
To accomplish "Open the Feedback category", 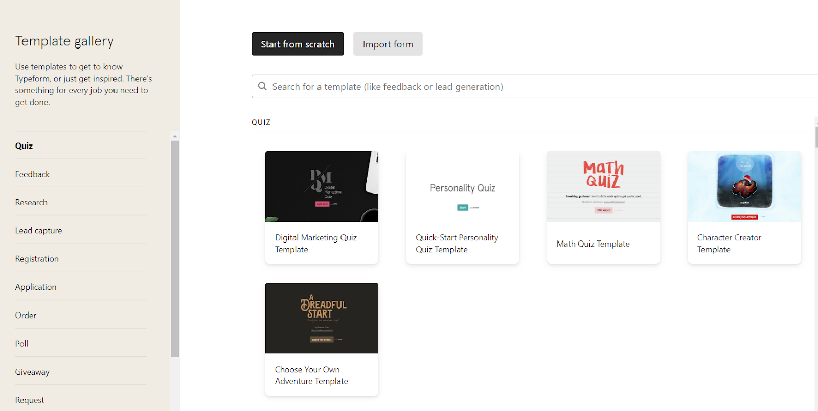I will point(33,174).
